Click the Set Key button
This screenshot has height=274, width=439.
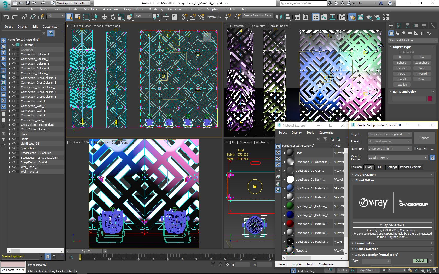click(x=342, y=270)
